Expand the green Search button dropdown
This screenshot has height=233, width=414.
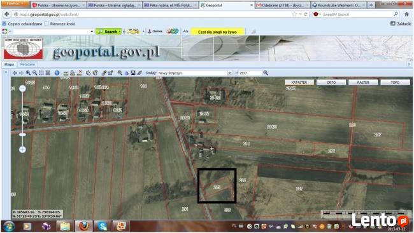pos(120,32)
